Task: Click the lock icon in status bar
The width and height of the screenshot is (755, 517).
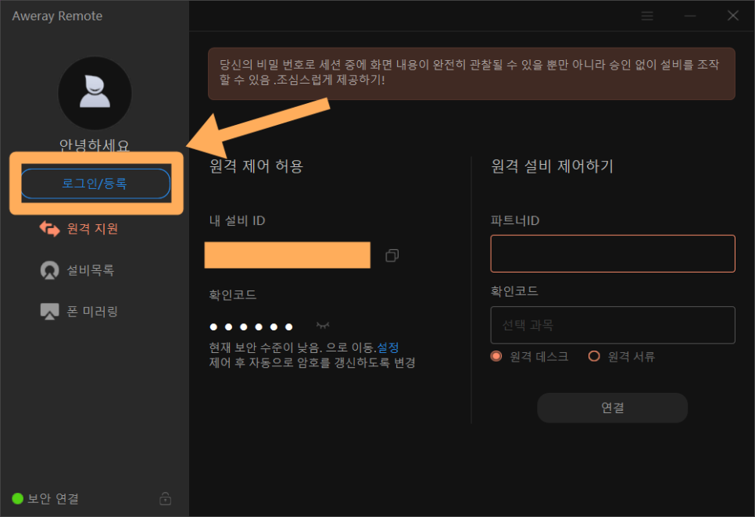Action: pyautogui.click(x=165, y=499)
